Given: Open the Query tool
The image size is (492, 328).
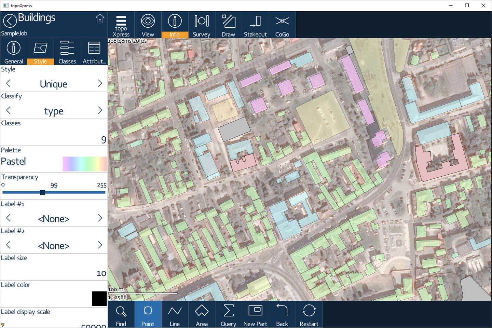Looking at the screenshot, I should click(x=228, y=314).
